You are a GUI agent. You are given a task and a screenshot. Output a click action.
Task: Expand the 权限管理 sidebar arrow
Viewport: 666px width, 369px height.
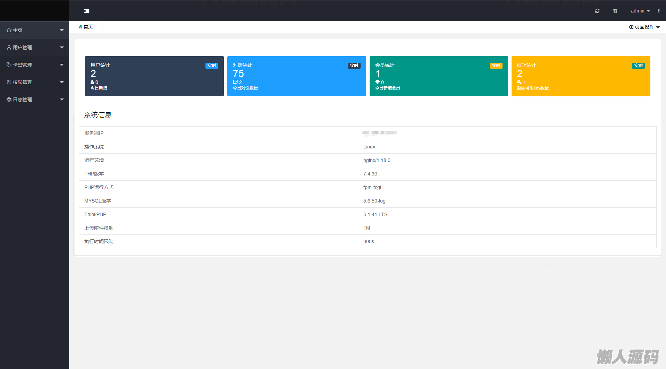click(x=62, y=82)
